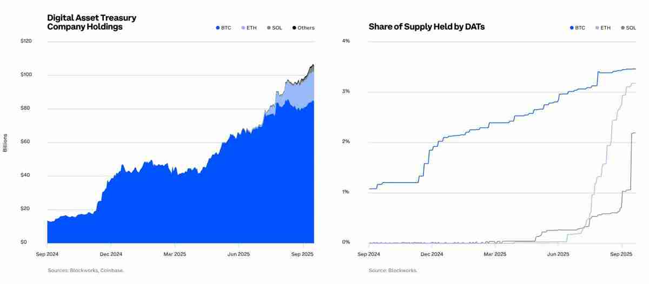Click Sep 2025 on the Holdings chart x-axis
This screenshot has height=284, width=649.
click(302, 254)
